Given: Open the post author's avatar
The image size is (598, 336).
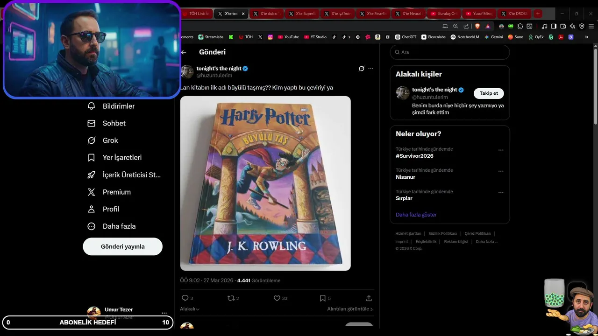Looking at the screenshot, I should pyautogui.click(x=187, y=72).
